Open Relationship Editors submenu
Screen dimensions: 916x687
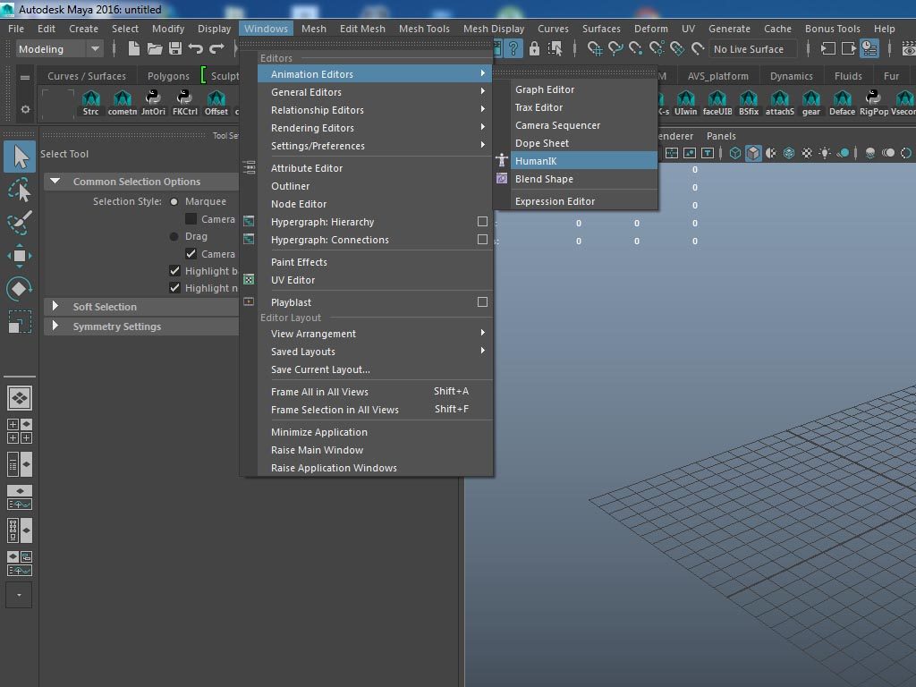coord(375,110)
